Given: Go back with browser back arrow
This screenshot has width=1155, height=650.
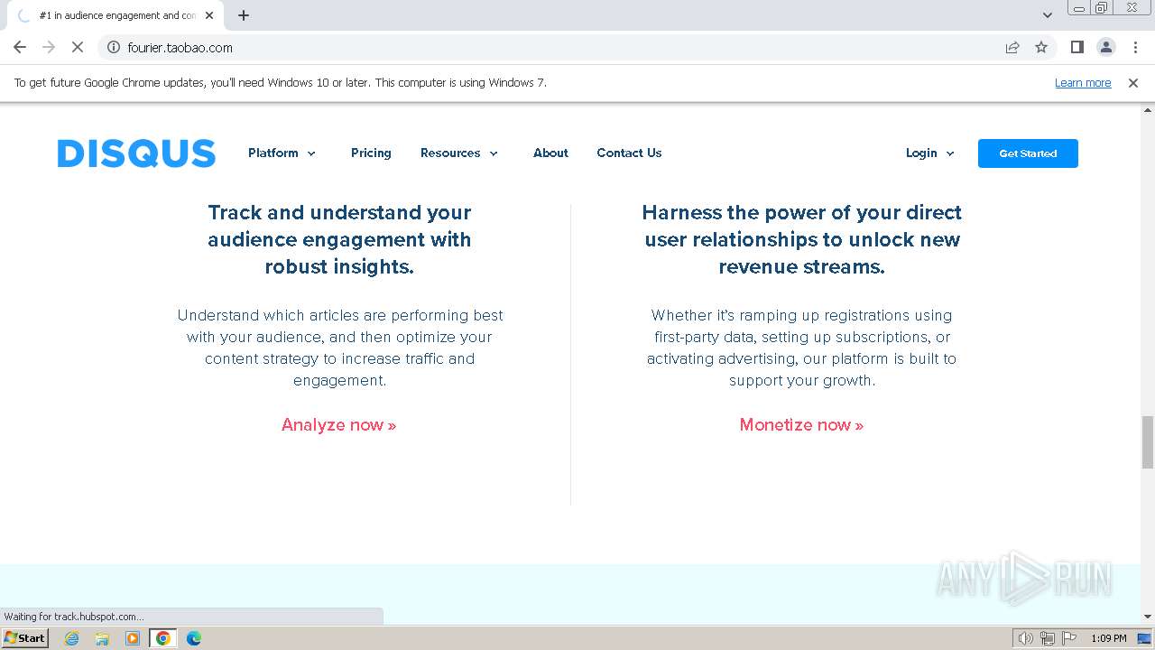Looking at the screenshot, I should pyautogui.click(x=20, y=47).
